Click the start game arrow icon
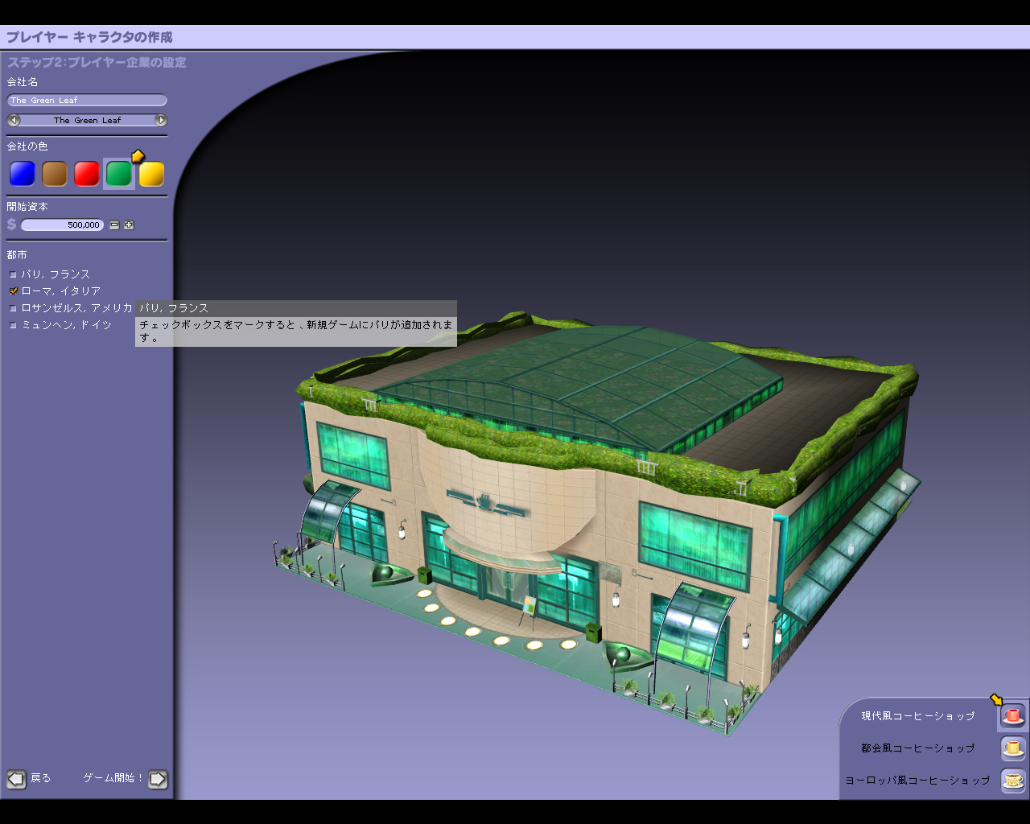Screen dimensions: 1030x824 [x=158, y=779]
